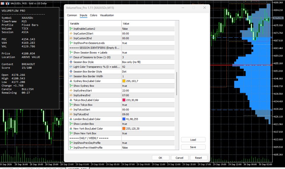Viewport: 285px width, 169px height.
Task: Click the Reset button
Action: (x=199, y=158)
